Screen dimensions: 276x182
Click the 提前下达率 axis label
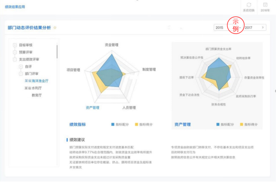pos(187,78)
